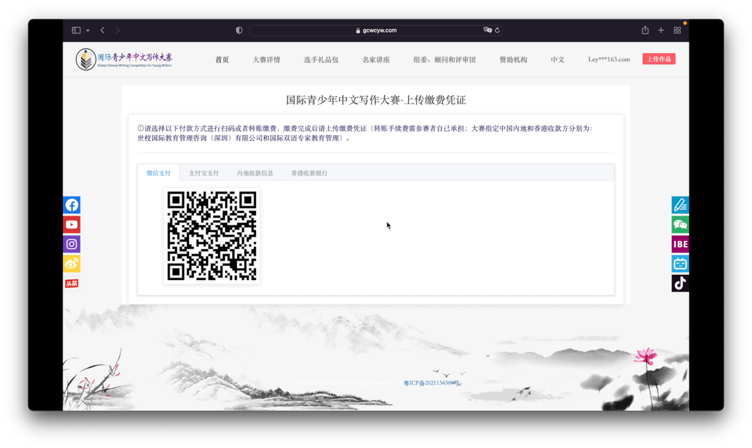Click the pen writing icon on right sidebar
The image size is (752, 448).
(x=680, y=205)
